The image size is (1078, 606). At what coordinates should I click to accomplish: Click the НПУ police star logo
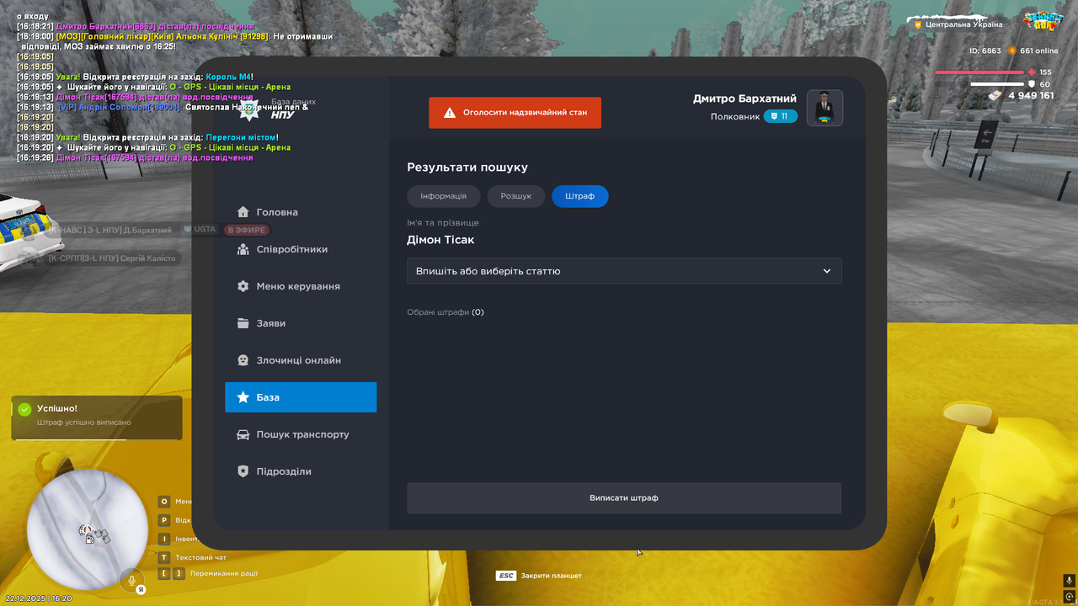249,111
